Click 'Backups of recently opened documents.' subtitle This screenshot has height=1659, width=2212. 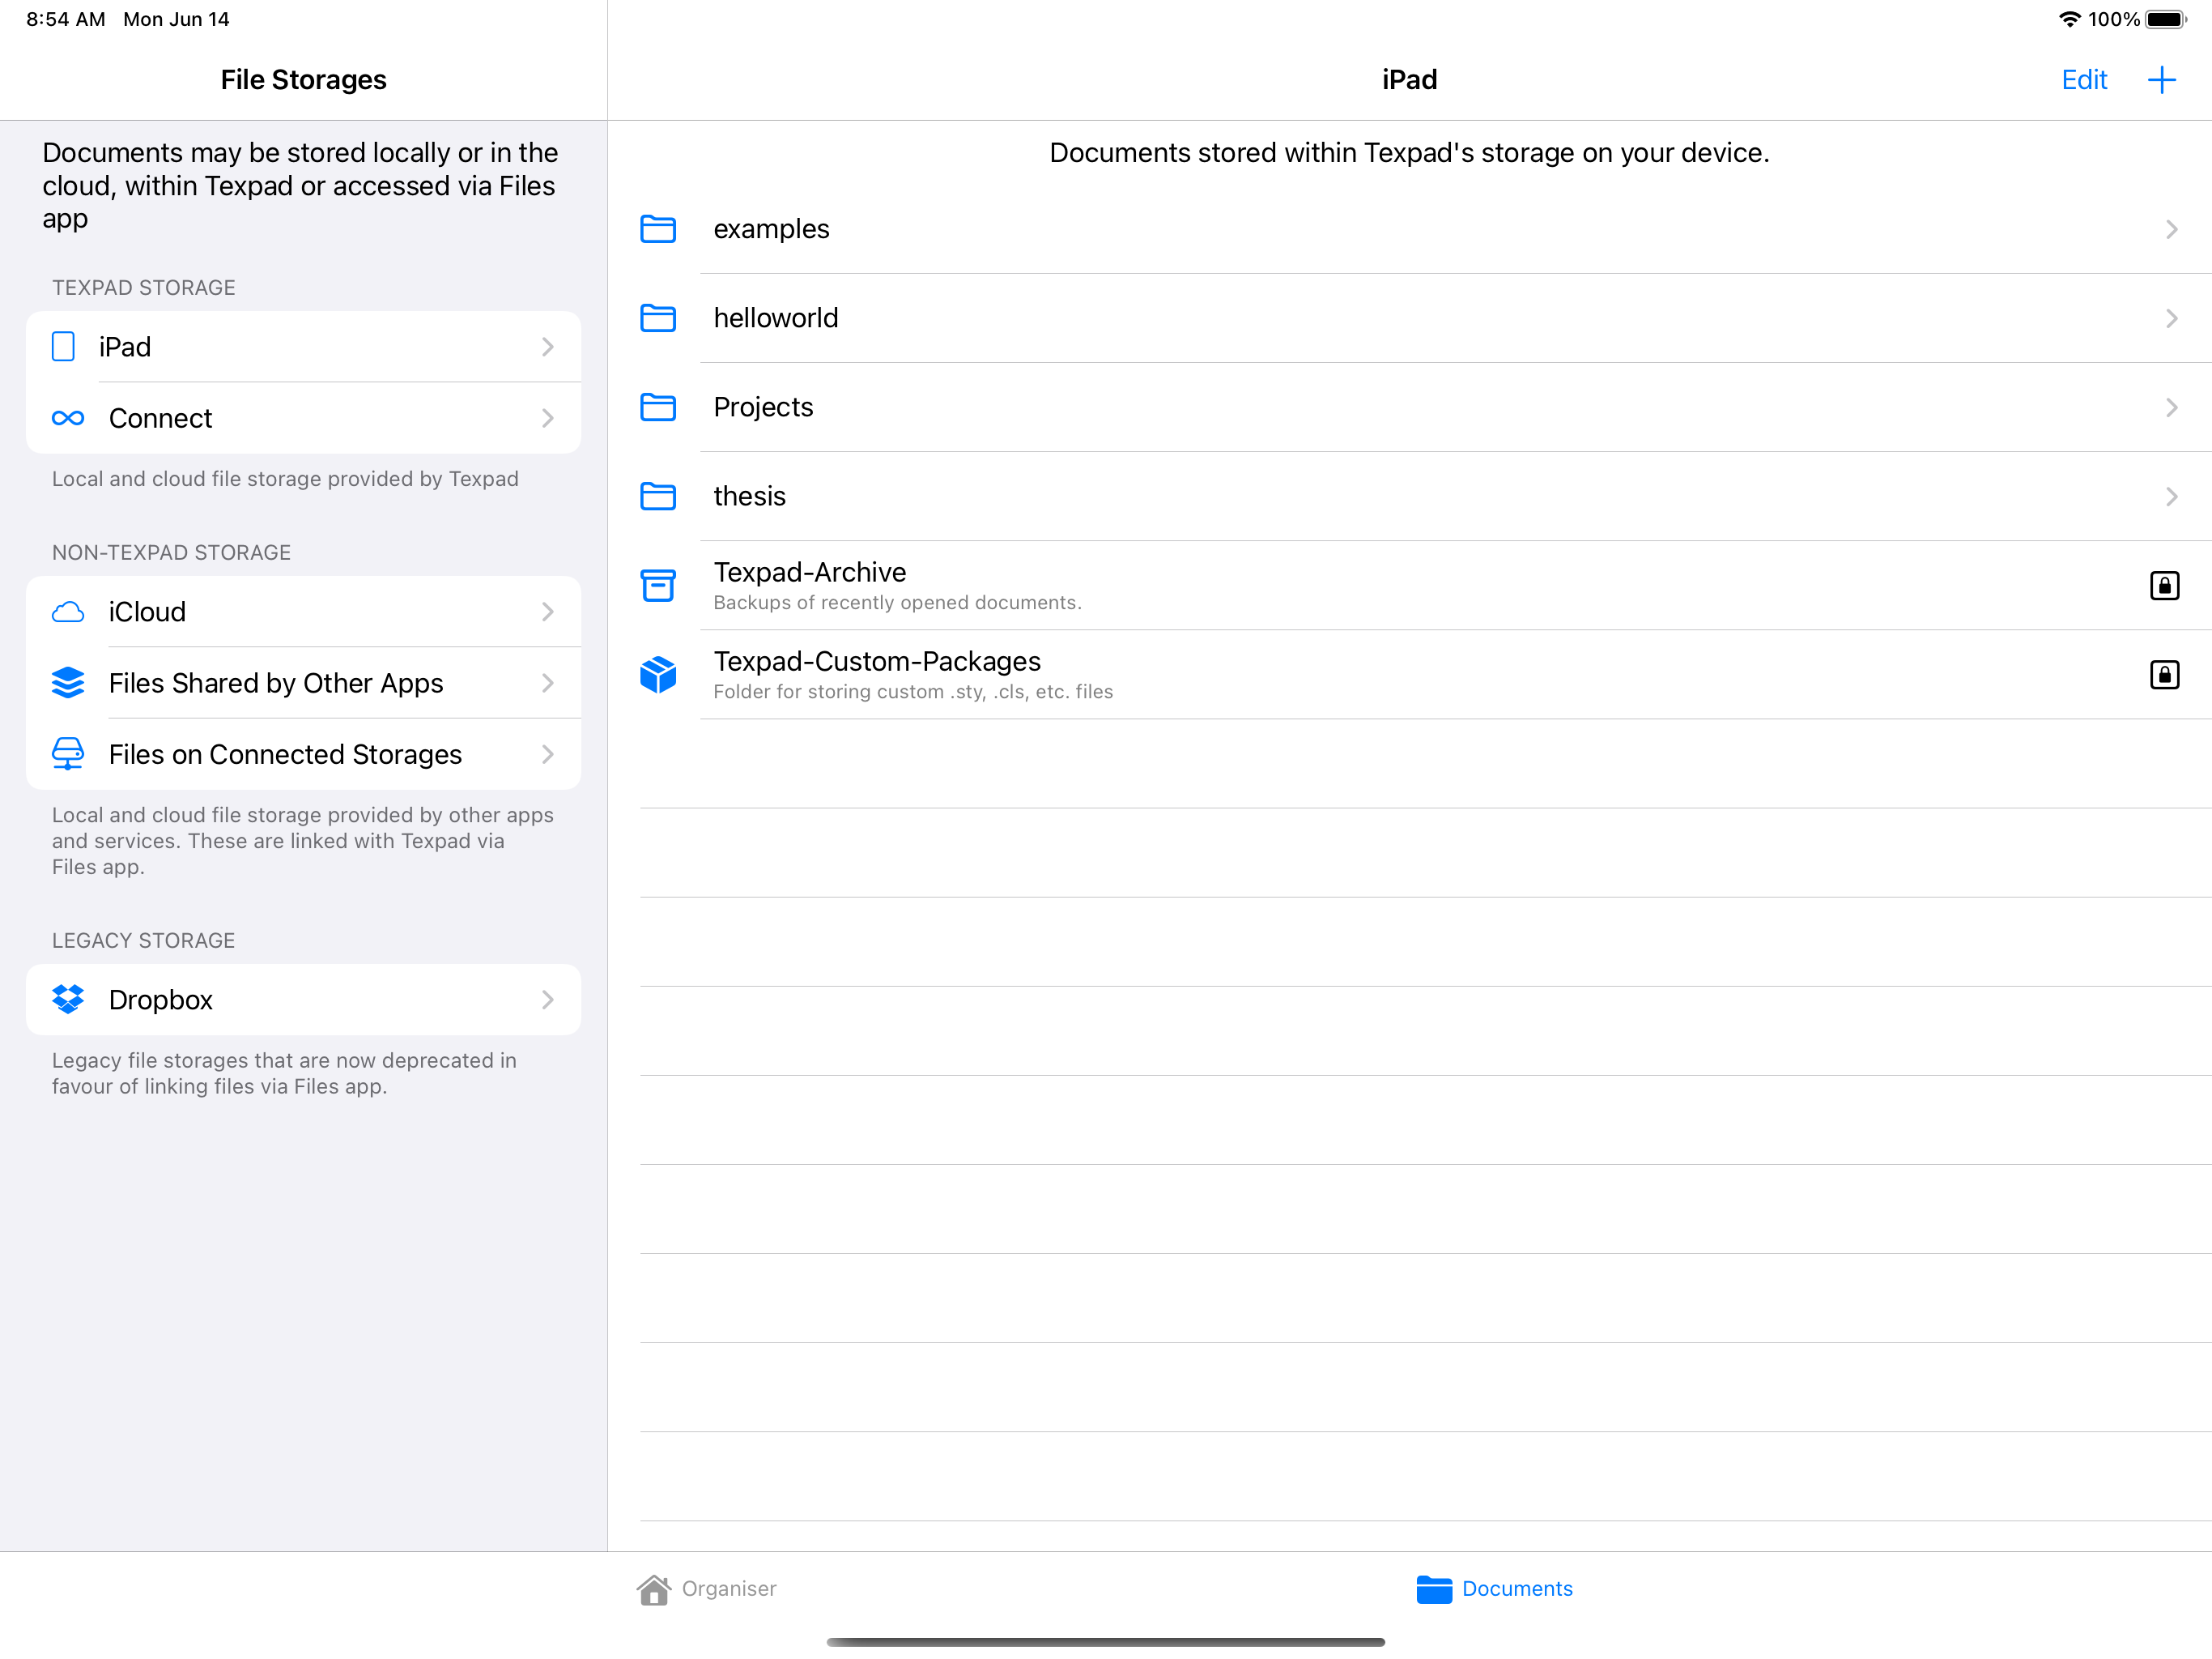click(x=897, y=603)
